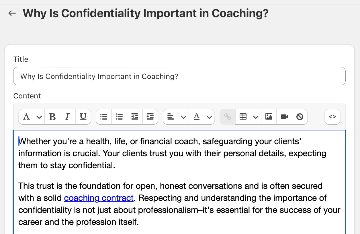The image size is (360, 234).
Task: Open the text alignment dropdown
Action: coord(176,117)
